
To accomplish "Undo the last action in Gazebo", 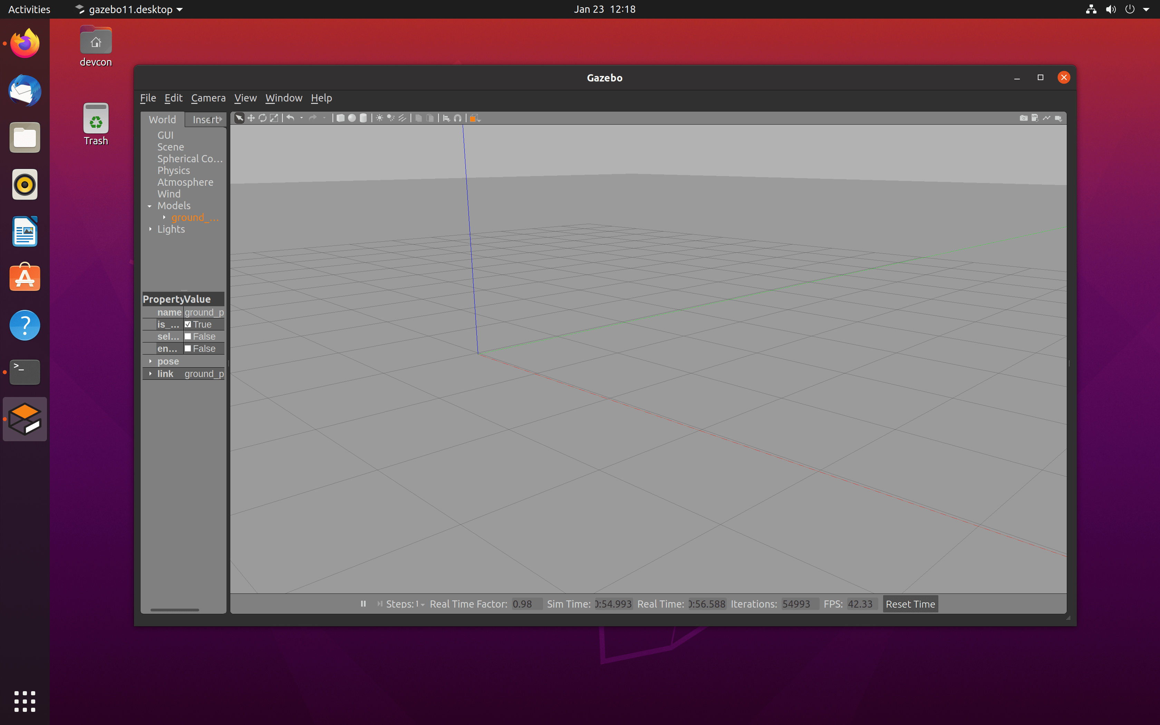I will (290, 118).
